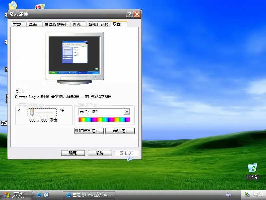Click the second quick launch icon
Screen dimensions: 266x200
tap(47, 195)
